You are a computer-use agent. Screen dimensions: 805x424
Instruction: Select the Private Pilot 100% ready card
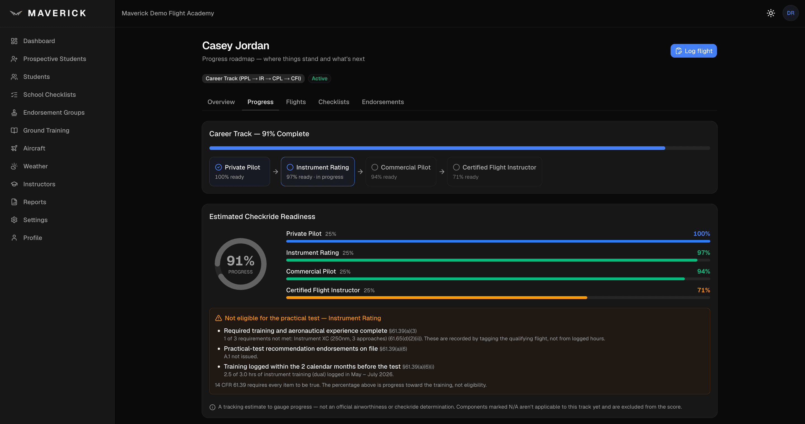(239, 172)
